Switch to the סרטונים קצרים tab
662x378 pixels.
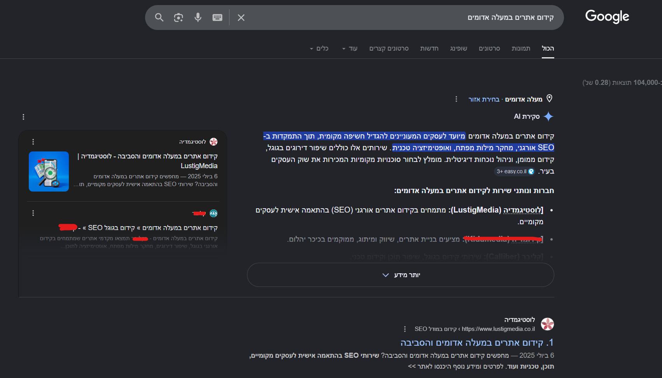(389, 48)
